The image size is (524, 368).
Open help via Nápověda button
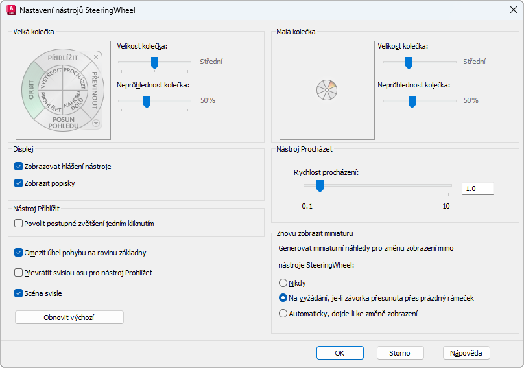click(x=466, y=353)
